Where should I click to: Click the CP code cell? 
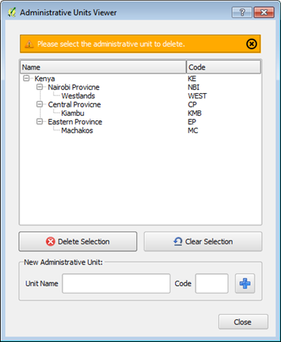[x=192, y=104]
